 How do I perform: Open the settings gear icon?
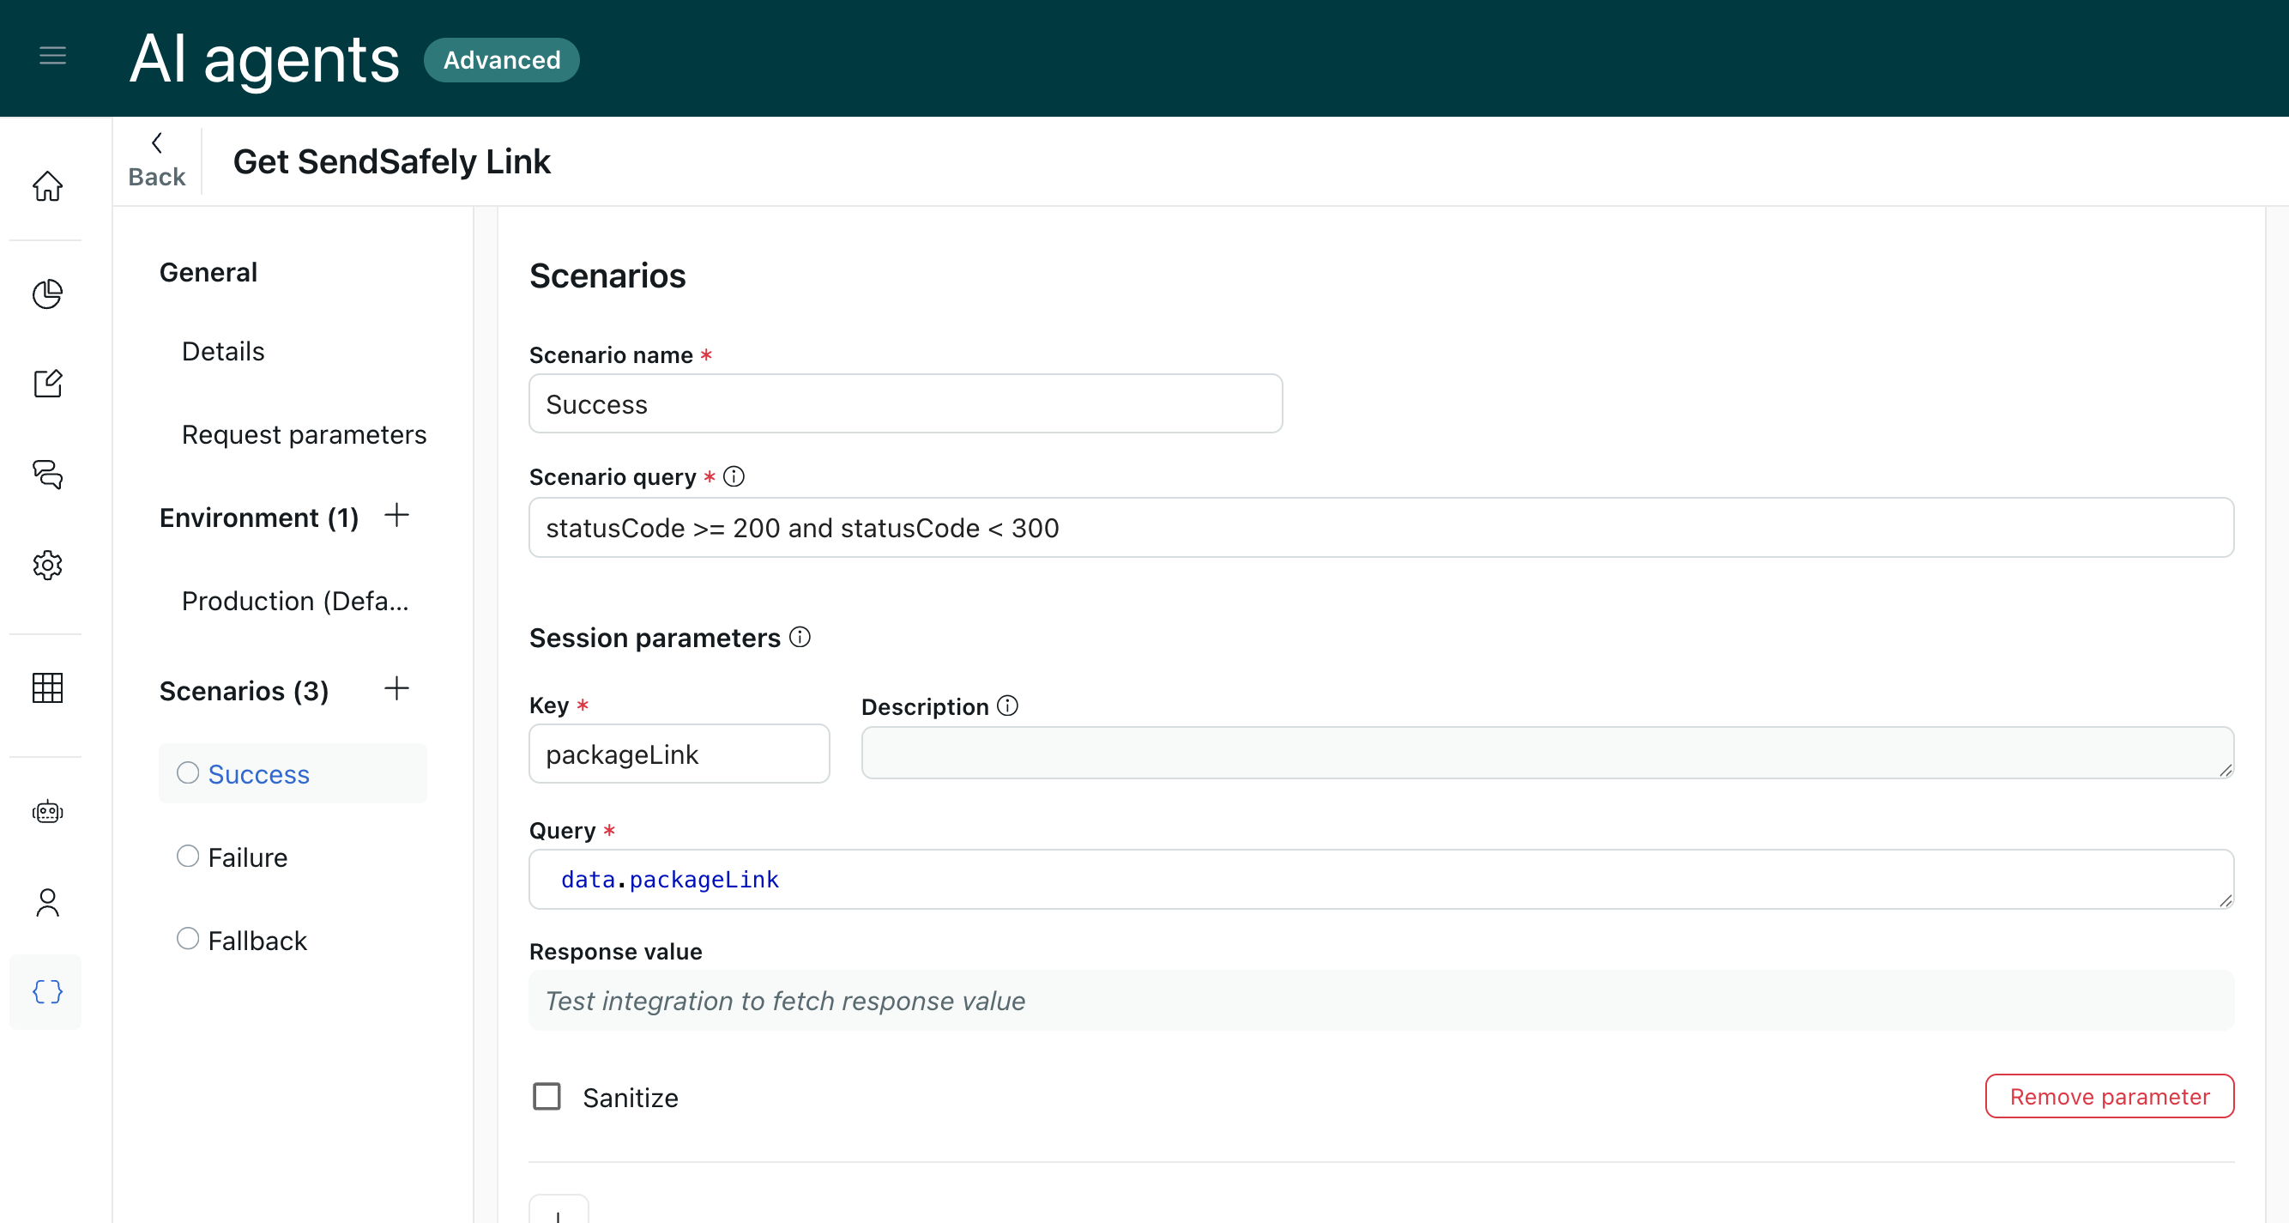coord(47,566)
